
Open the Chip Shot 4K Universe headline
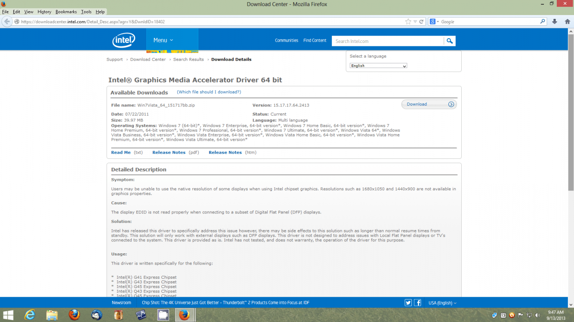click(x=225, y=303)
